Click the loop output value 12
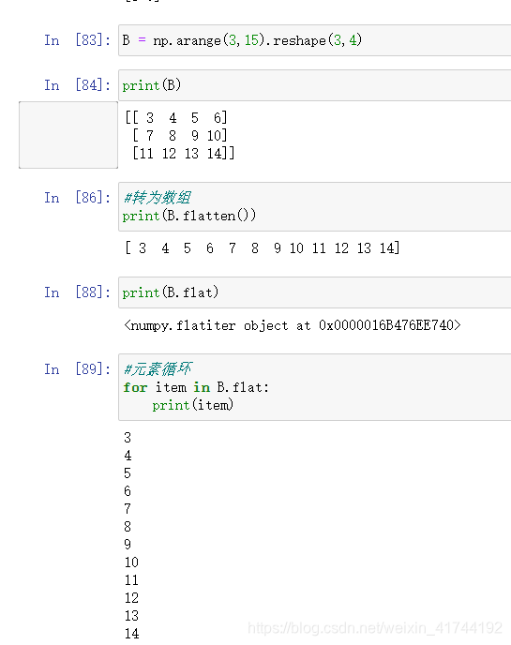Screen dimensions: 511x645 [x=131, y=598]
